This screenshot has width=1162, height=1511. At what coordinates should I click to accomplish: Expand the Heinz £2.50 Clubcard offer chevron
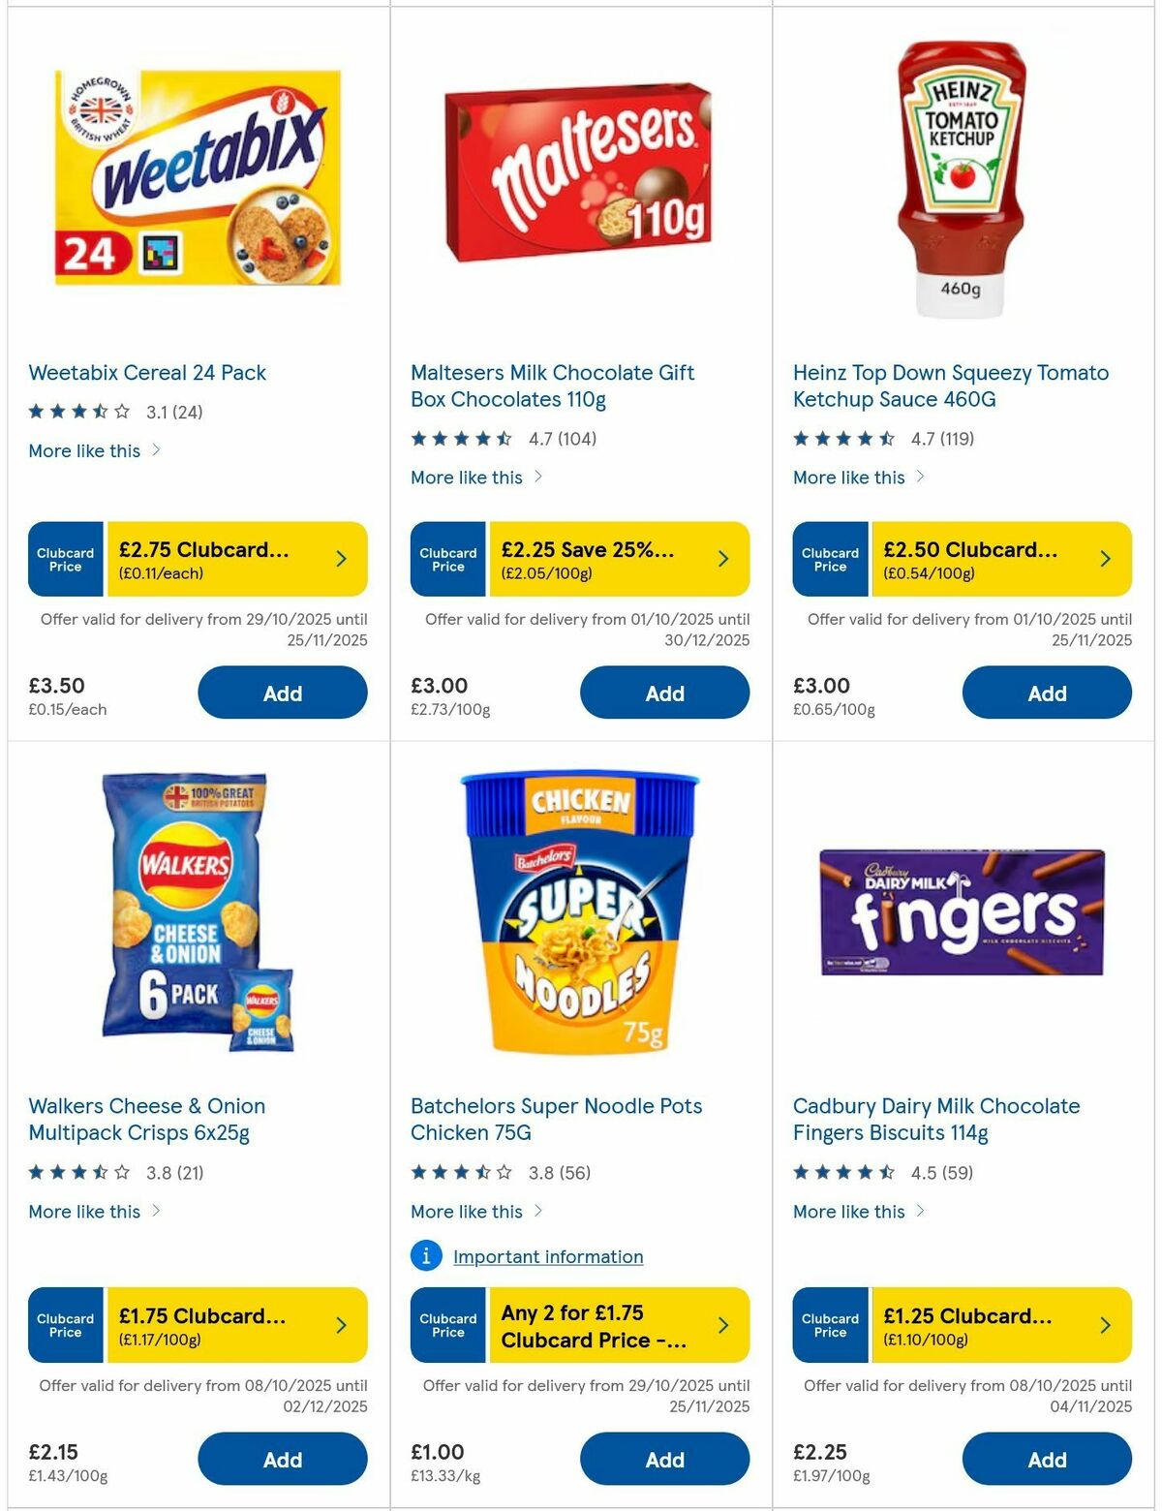coord(1105,559)
